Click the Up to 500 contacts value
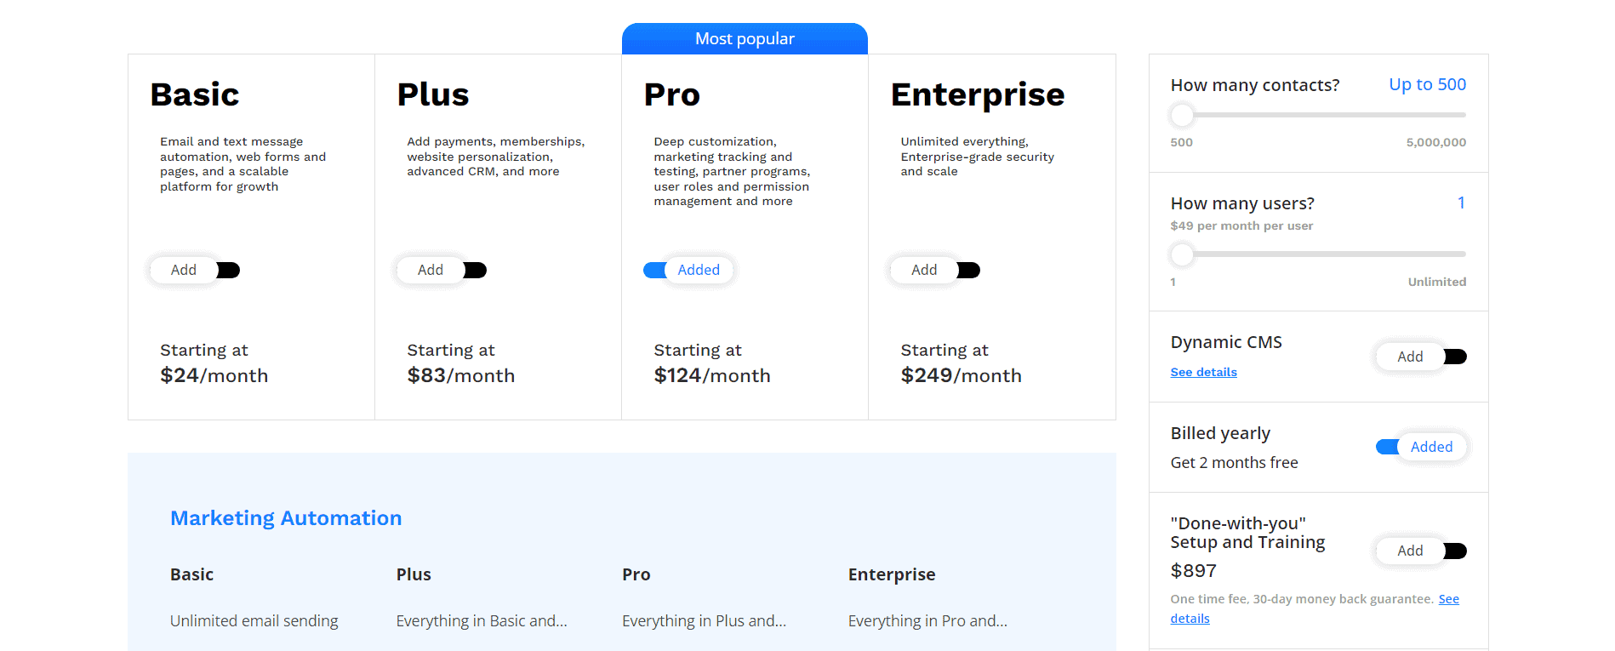This screenshot has width=1615, height=651. tap(1427, 84)
